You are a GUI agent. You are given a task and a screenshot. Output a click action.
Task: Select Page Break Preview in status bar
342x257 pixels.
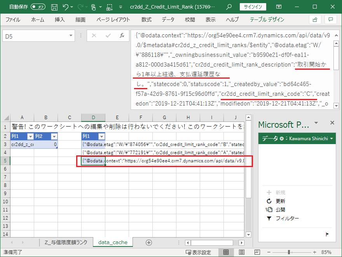point(257,252)
